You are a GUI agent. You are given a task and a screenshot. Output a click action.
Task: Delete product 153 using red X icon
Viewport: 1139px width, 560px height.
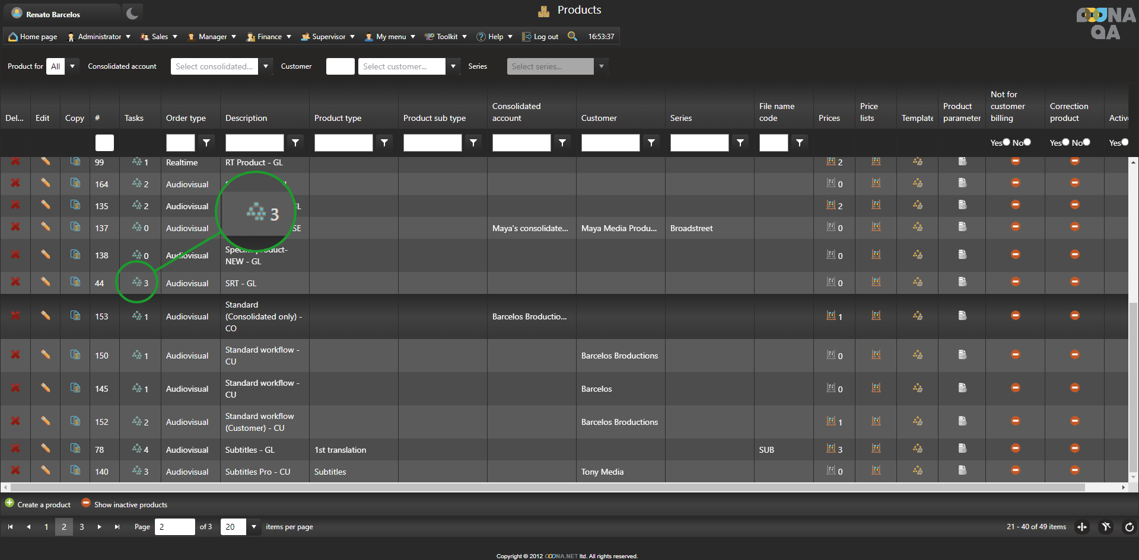[15, 316]
